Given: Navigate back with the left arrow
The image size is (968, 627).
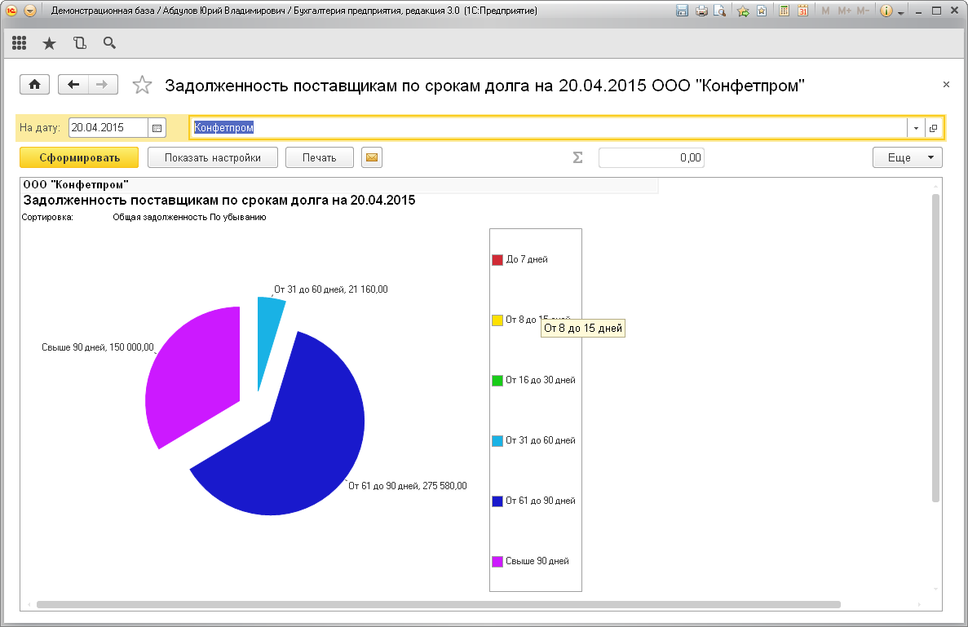Looking at the screenshot, I should pyautogui.click(x=73, y=85).
